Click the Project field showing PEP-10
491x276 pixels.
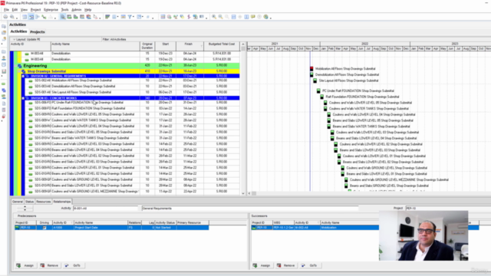448,208
